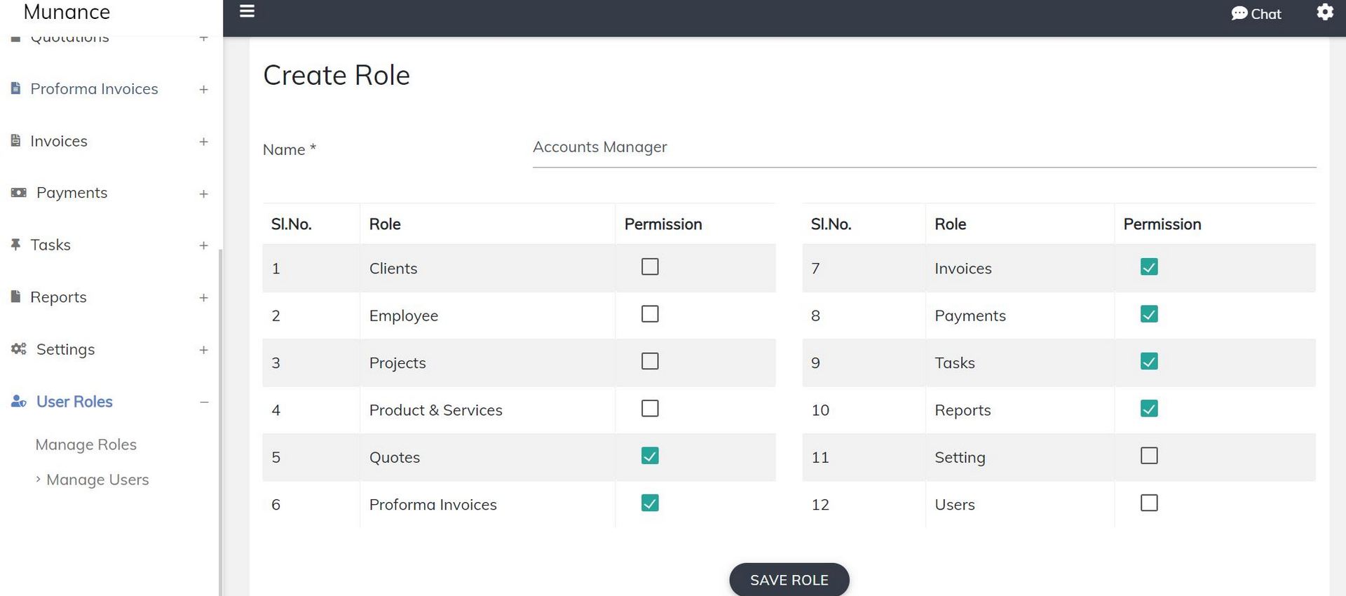This screenshot has height=596, width=1346.
Task: Uncheck the Invoices permission checkbox
Action: 1149,266
